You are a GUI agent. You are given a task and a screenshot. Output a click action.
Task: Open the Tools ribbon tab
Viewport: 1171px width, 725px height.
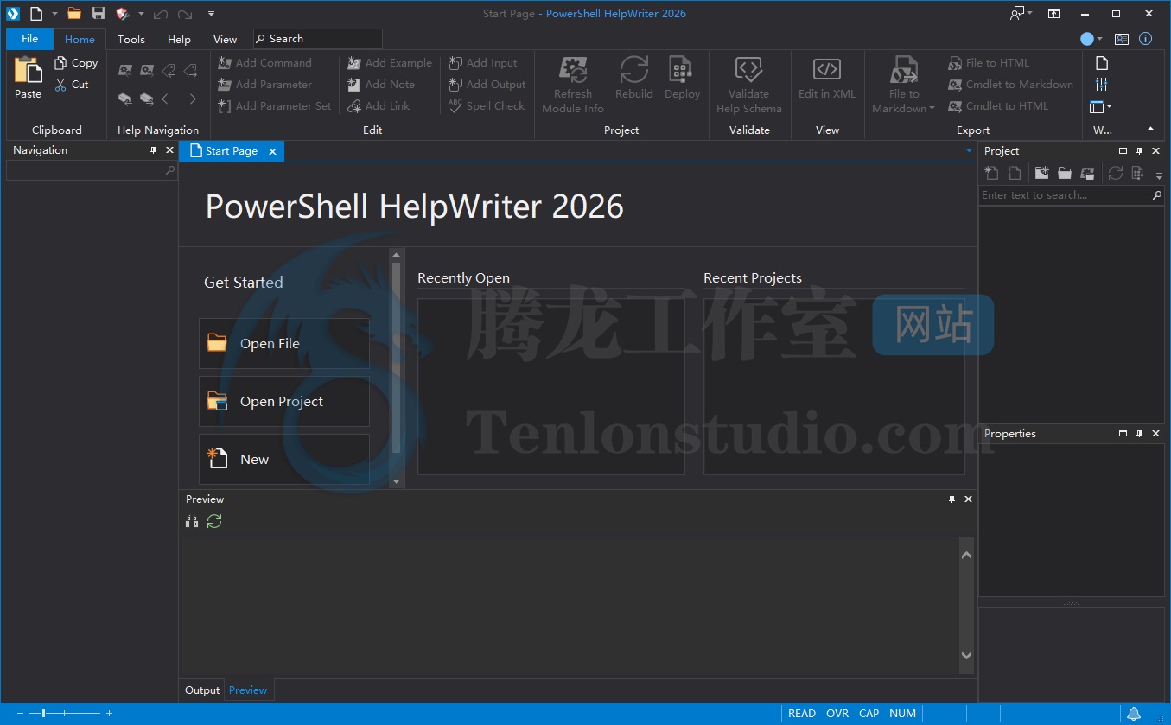pos(131,39)
